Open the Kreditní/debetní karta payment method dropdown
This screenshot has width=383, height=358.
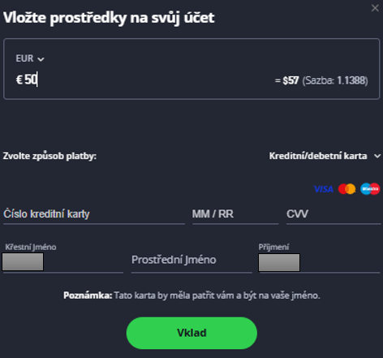(x=325, y=156)
